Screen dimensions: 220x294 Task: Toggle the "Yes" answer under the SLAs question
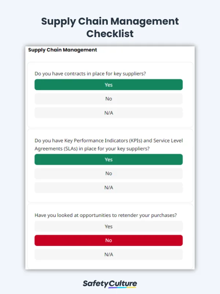click(x=109, y=159)
